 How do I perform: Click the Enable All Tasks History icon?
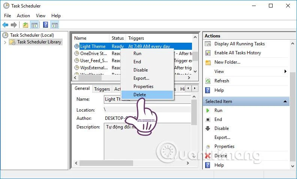pos(208,53)
